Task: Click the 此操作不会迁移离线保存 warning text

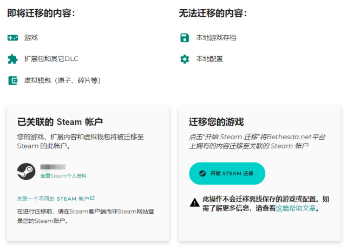Action: click(x=266, y=203)
